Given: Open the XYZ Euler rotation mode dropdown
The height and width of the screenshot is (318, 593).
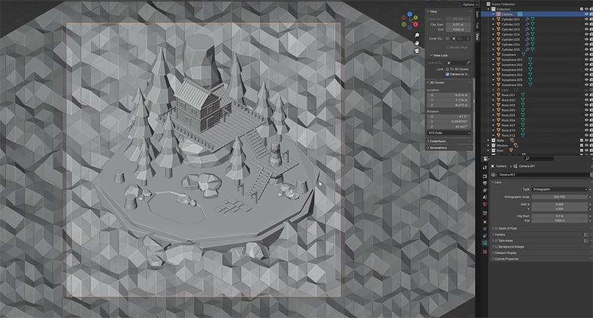Looking at the screenshot, I should (x=449, y=133).
